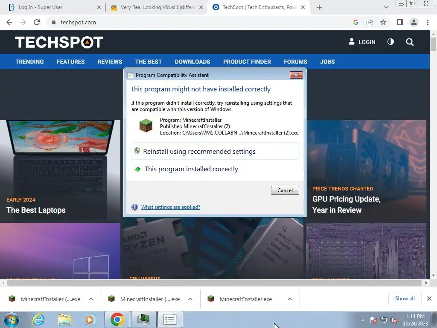Open The Best Laptops article

pos(36,210)
